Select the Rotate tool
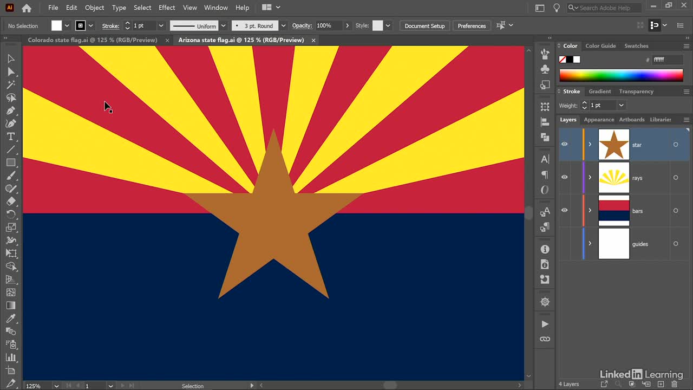 pos(11,214)
